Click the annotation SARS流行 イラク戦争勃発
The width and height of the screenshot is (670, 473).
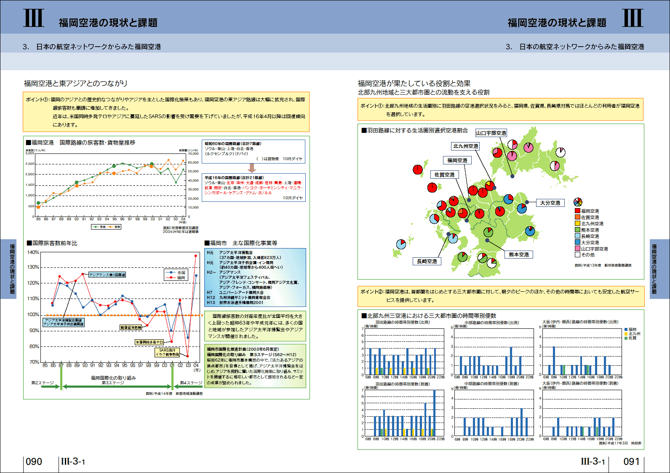coord(167,352)
